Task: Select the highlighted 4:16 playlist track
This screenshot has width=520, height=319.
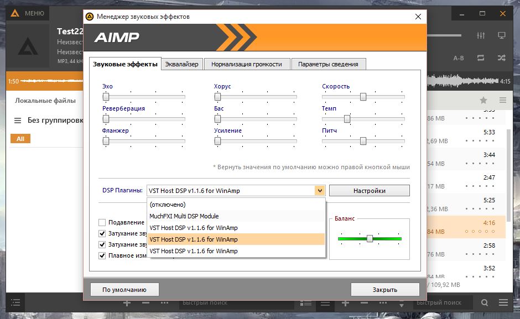Action: tap(466, 227)
